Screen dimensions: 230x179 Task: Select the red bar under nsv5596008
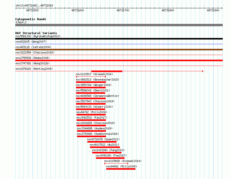90,93
